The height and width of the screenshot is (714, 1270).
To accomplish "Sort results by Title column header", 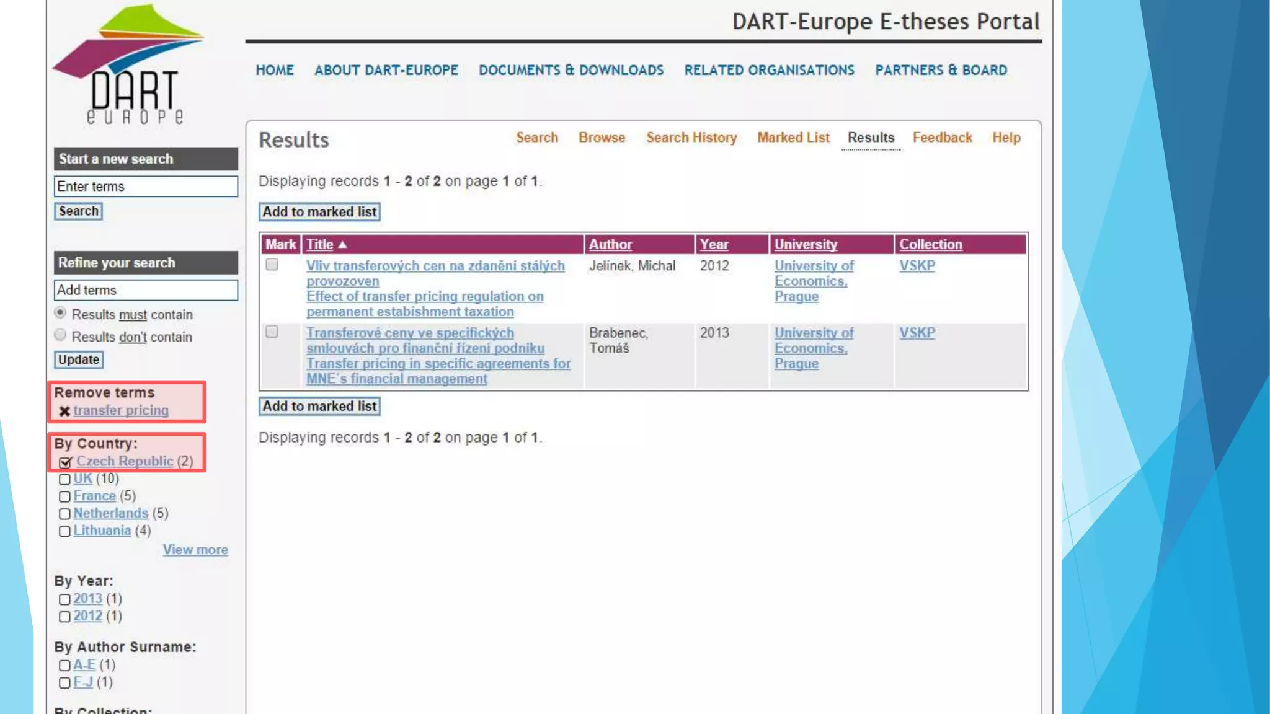I will click(319, 245).
